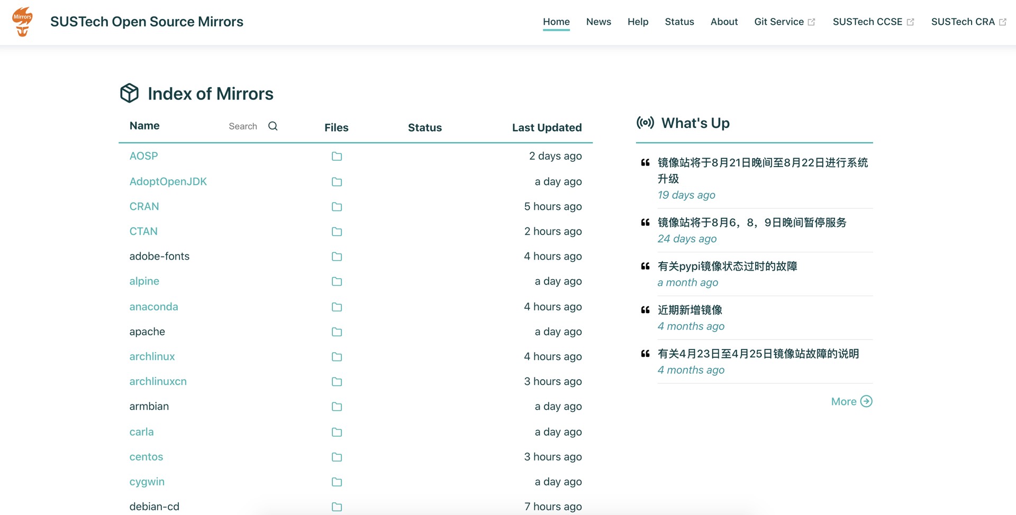Open the adobe-fonts folder icon

click(337, 256)
